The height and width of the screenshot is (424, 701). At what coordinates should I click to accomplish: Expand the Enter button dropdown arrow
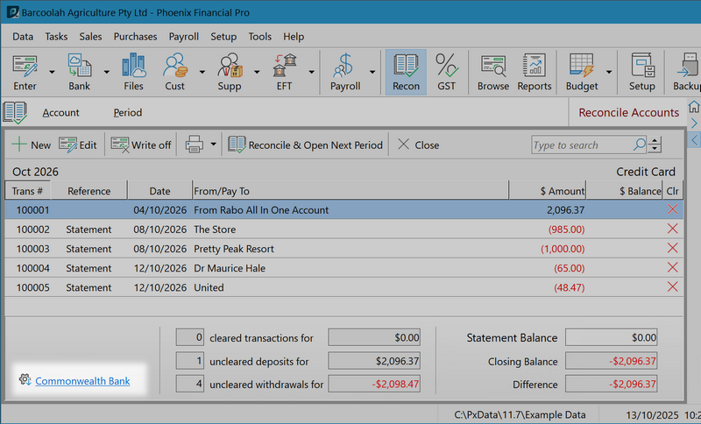click(52, 72)
